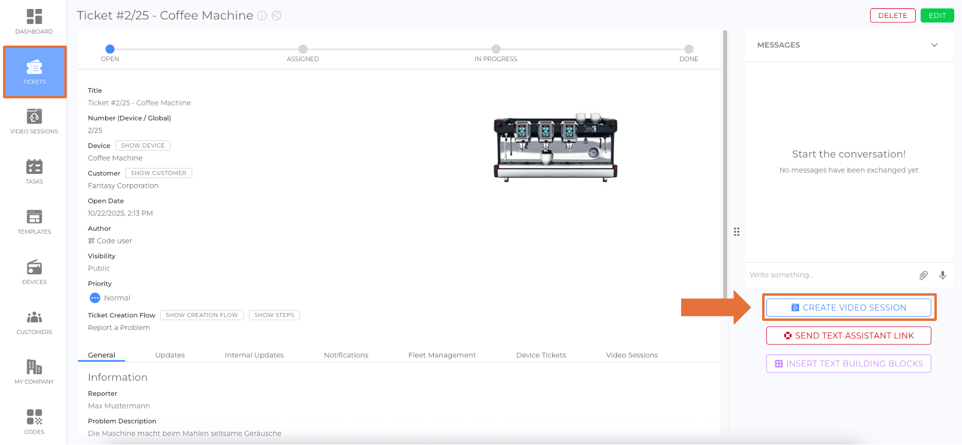The height and width of the screenshot is (445, 962).
Task: Click the microphone icon in message box
Action: click(942, 275)
